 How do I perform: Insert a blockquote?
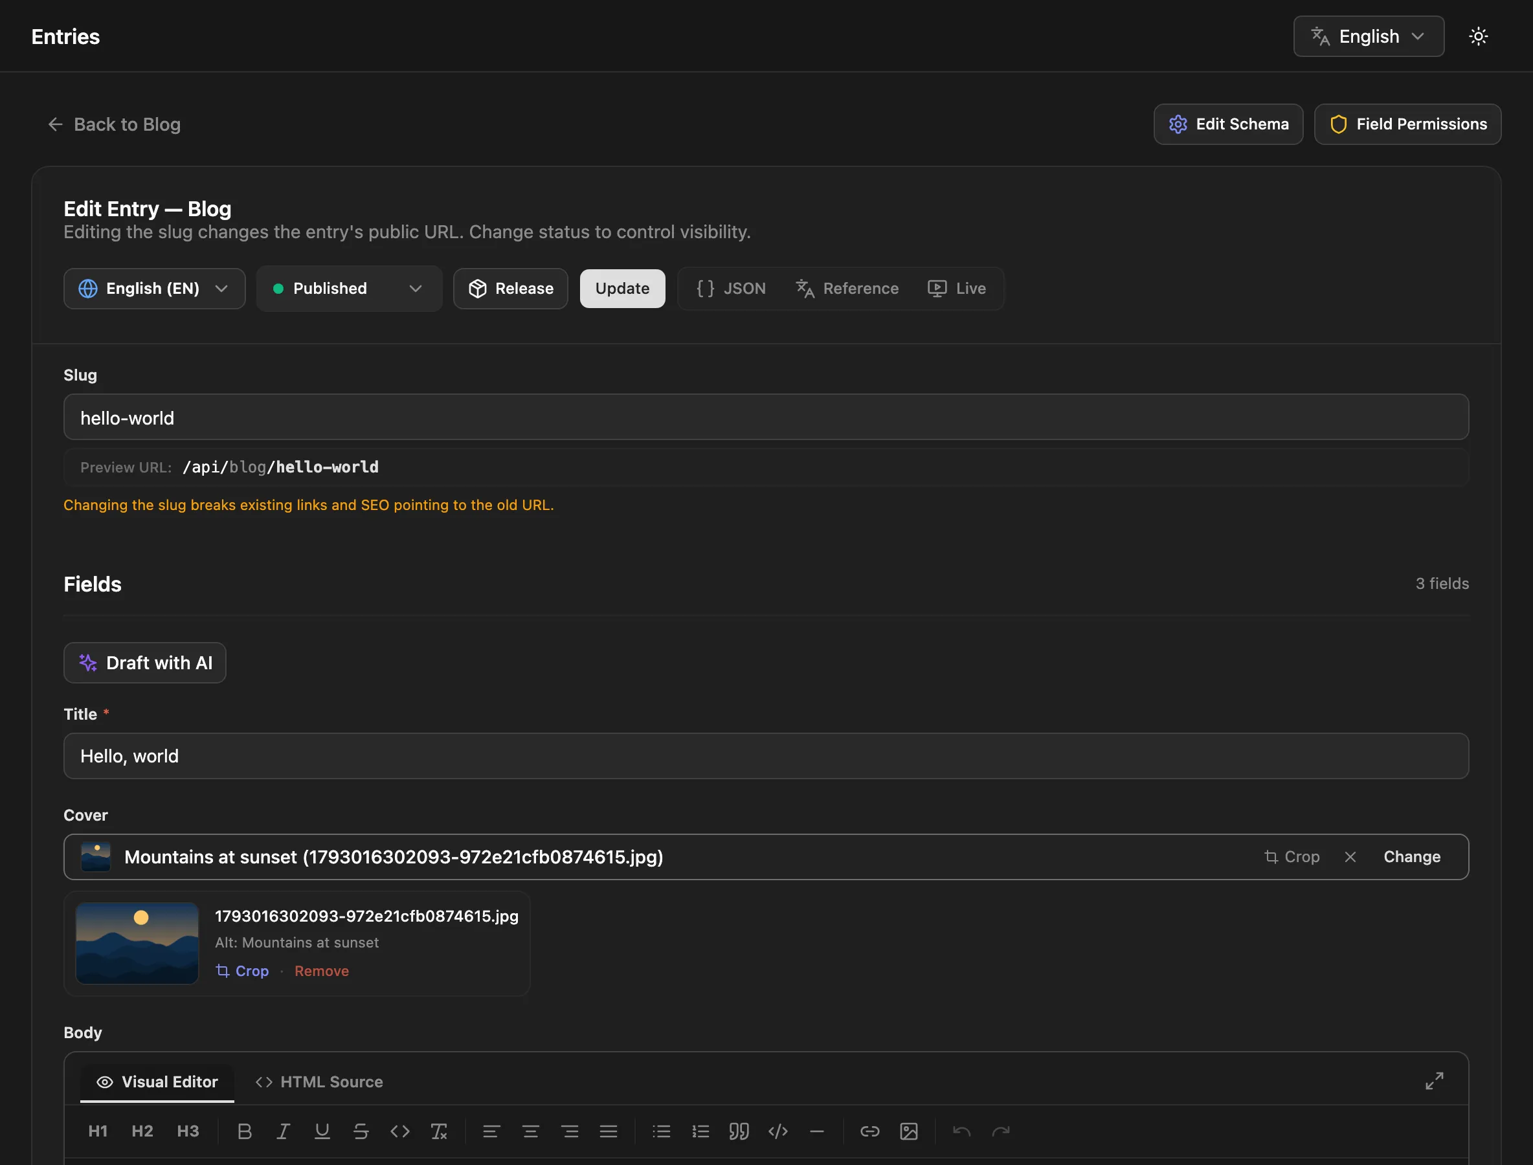[739, 1131]
